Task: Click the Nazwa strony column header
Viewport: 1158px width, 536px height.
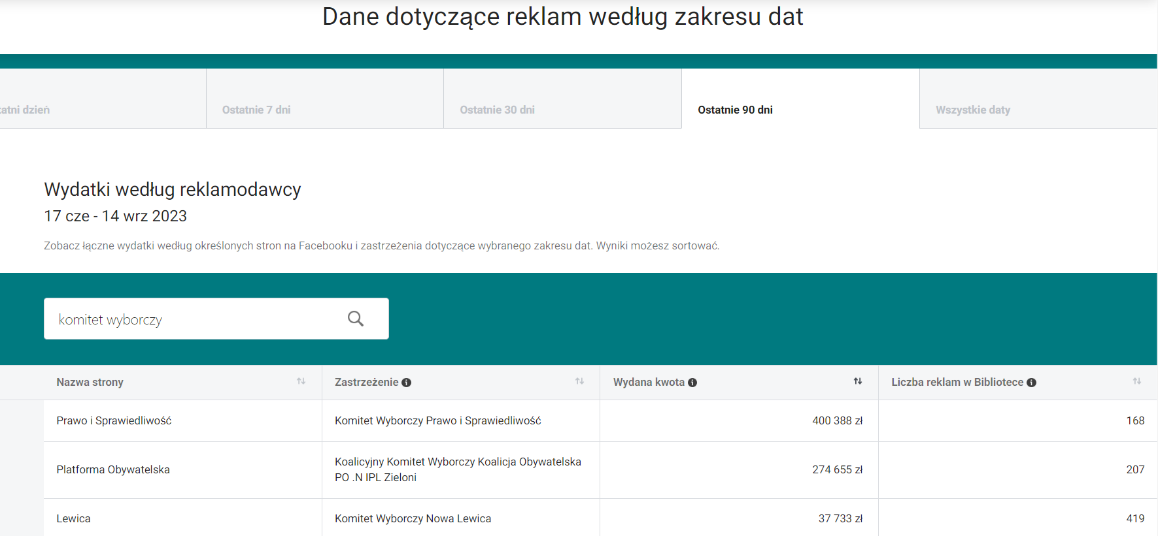Action: click(x=90, y=383)
